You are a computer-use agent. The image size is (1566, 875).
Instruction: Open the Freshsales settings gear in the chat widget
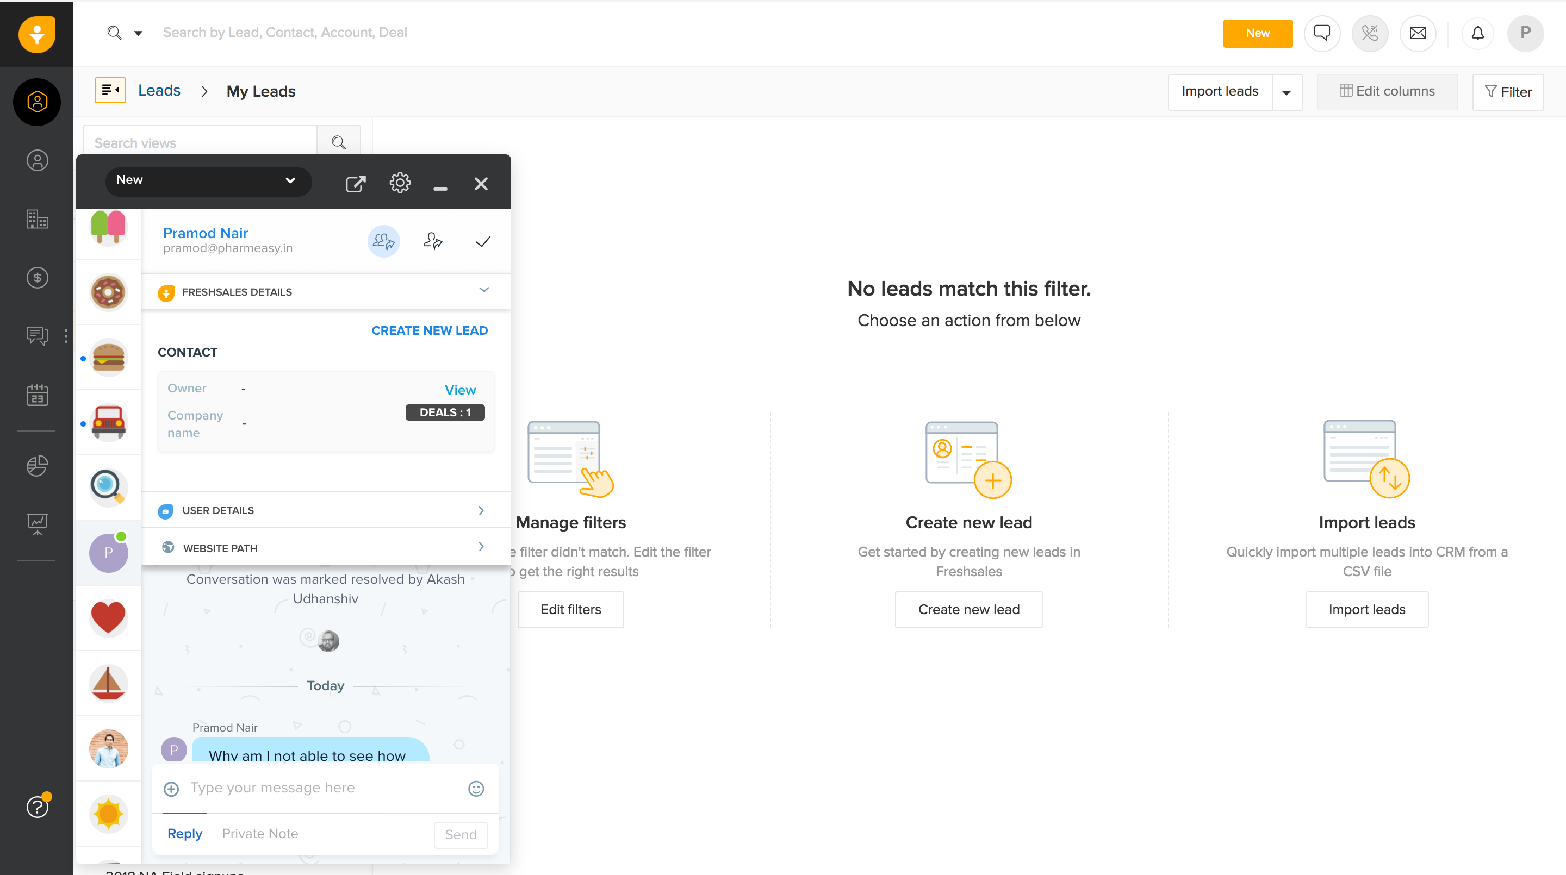click(x=400, y=182)
